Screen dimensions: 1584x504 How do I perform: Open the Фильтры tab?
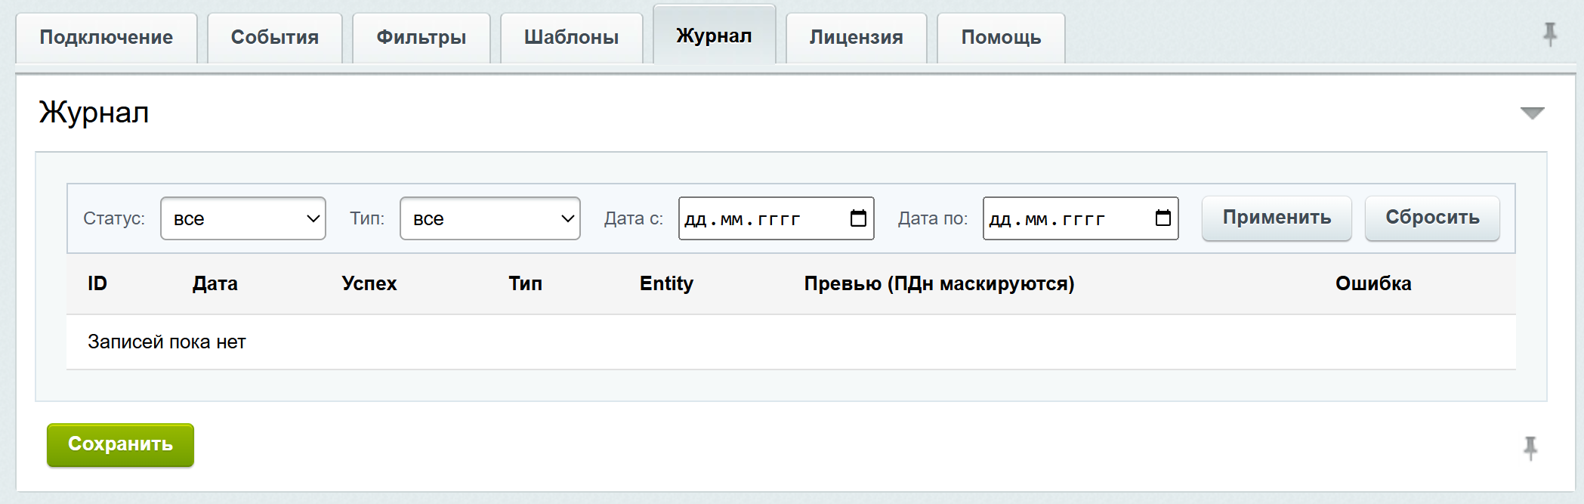click(421, 37)
